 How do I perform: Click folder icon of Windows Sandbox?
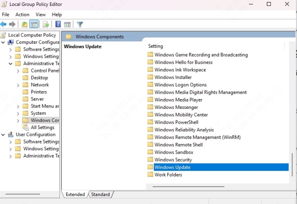click(x=150, y=152)
